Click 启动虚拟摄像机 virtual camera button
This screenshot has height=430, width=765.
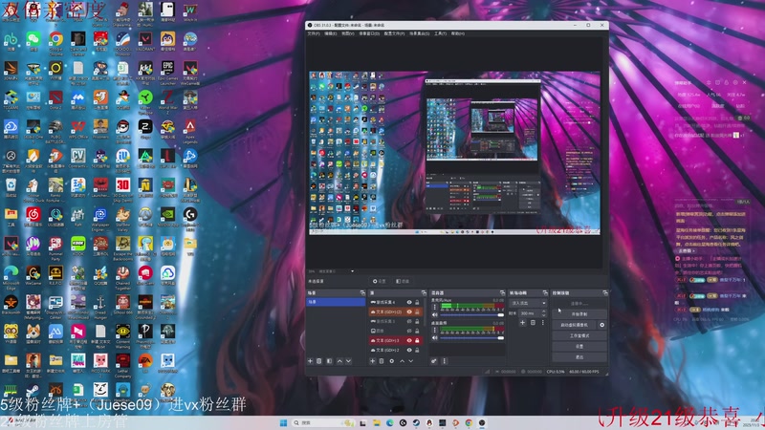pos(575,325)
